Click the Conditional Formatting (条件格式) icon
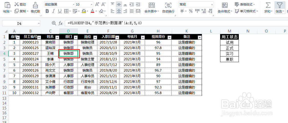Viewport: 288px width, 123px height. coord(225,5)
